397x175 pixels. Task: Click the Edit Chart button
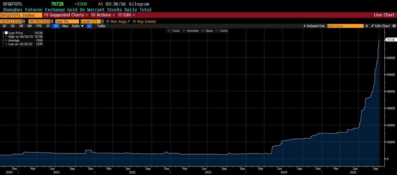(380, 26)
